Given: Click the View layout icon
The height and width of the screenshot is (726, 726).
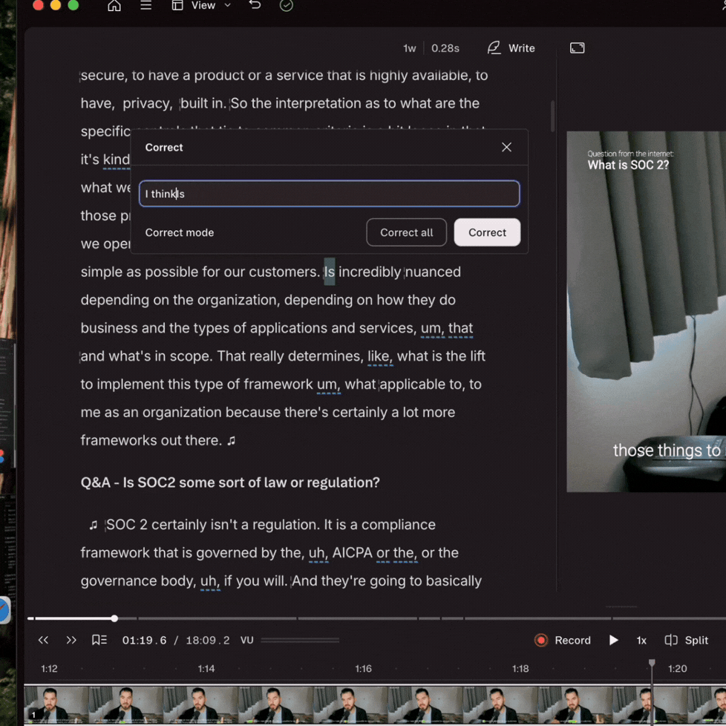Looking at the screenshot, I should (177, 5).
